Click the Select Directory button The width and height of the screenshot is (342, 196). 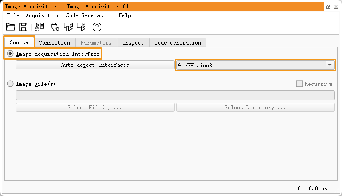pos(255,108)
